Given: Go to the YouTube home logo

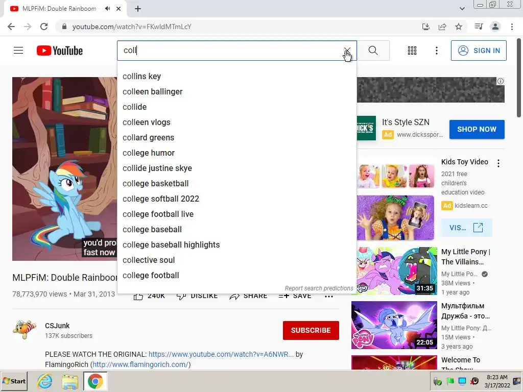Looking at the screenshot, I should point(60,51).
